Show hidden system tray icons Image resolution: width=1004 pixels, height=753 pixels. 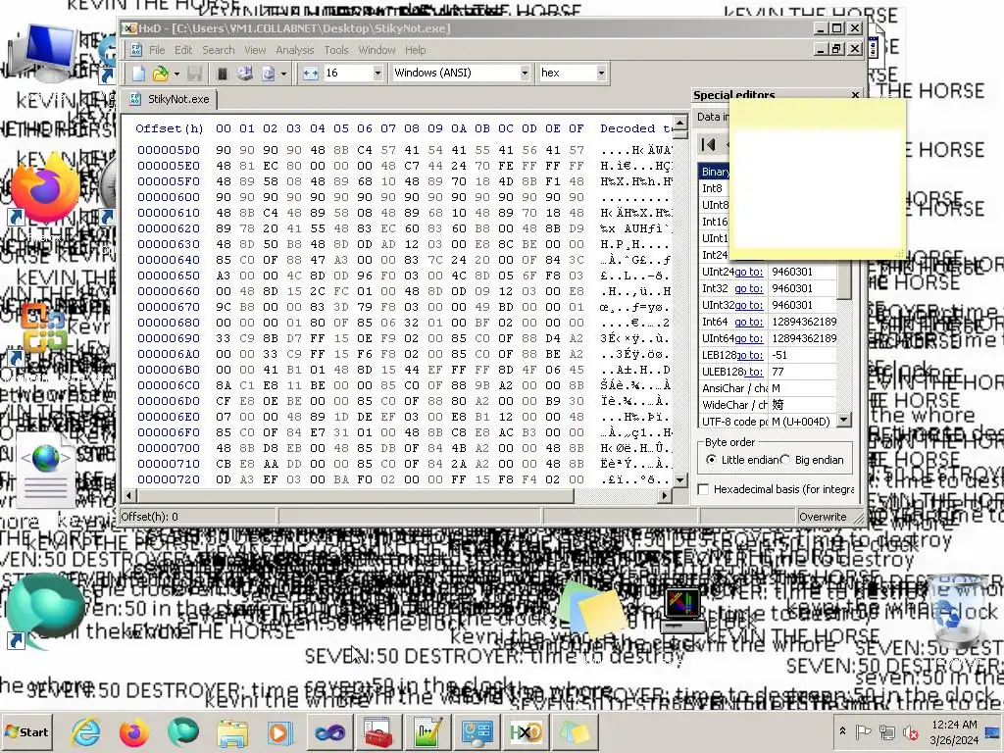tap(842, 731)
